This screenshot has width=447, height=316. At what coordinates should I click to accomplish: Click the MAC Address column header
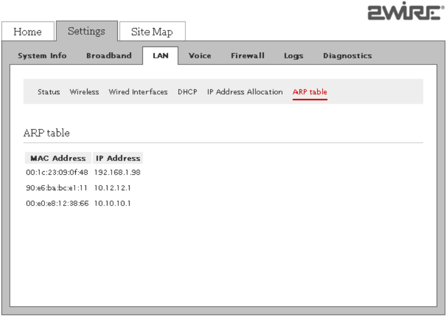click(58, 158)
